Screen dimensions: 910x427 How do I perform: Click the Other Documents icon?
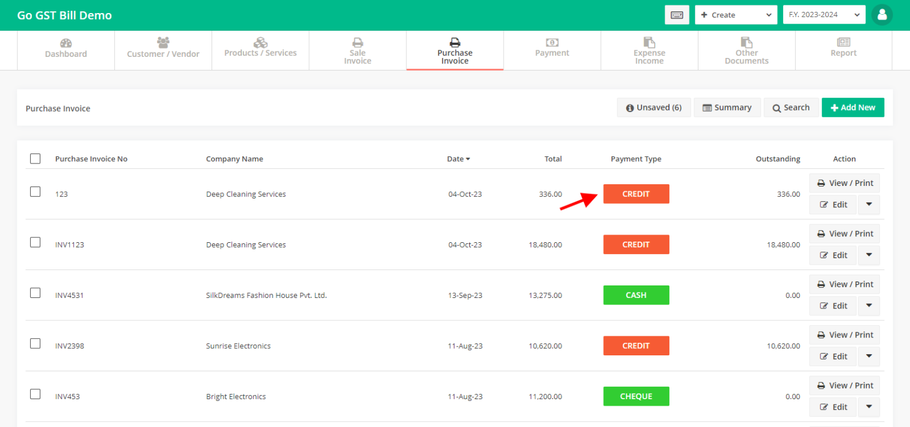pyautogui.click(x=746, y=43)
